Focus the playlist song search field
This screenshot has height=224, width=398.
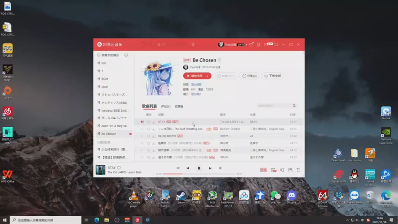pos(275,106)
